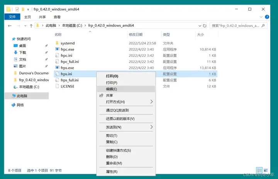Choose 重命名(M) from the context menu

coord(126,163)
